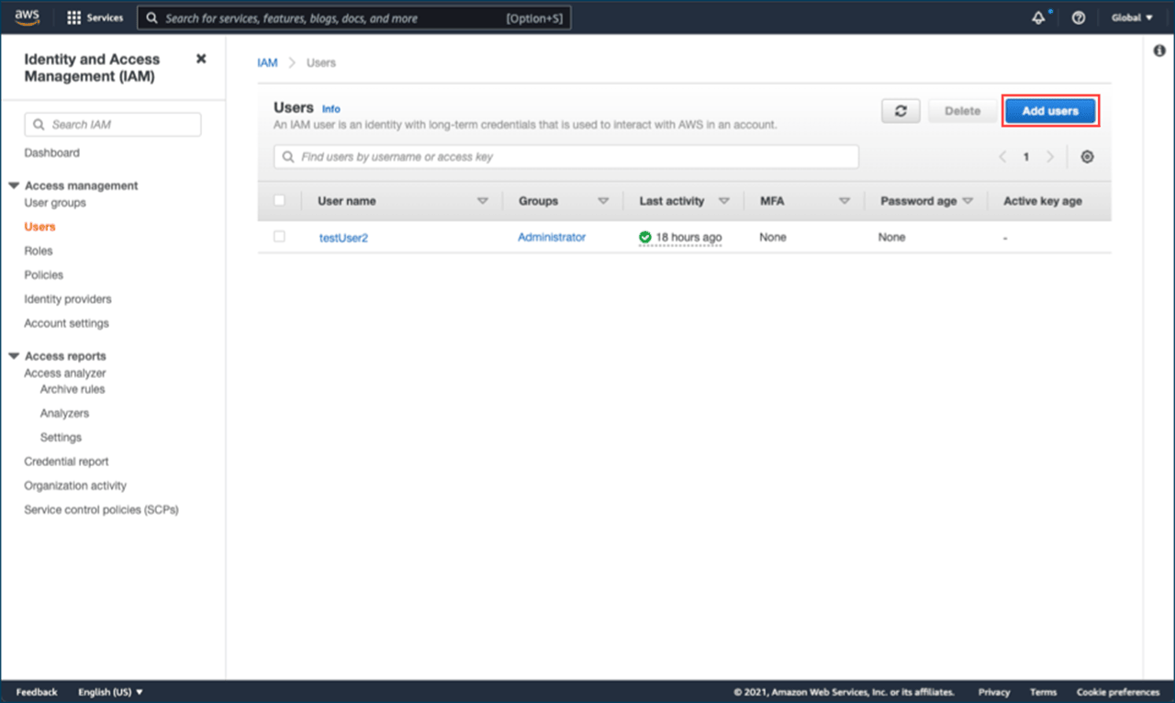Open table settings gear icon
Screen dimensions: 1175x703
pyautogui.click(x=1087, y=157)
